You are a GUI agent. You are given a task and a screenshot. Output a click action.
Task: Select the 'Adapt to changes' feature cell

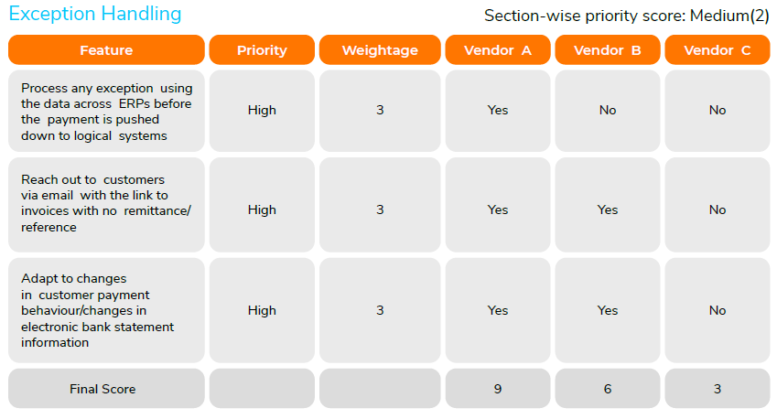106,310
